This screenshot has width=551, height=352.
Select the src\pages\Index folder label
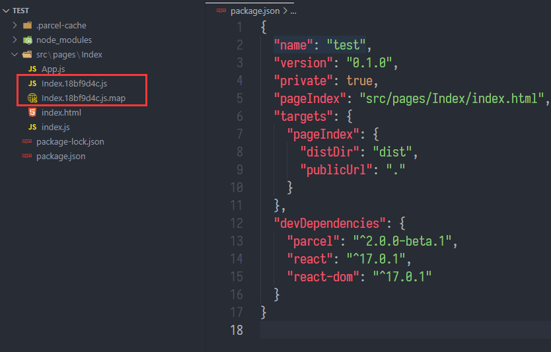point(69,54)
